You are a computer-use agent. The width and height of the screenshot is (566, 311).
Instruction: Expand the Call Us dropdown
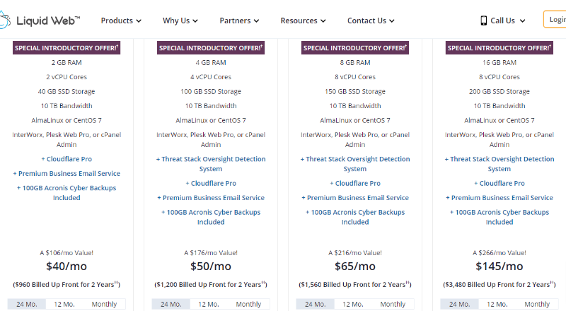click(507, 20)
